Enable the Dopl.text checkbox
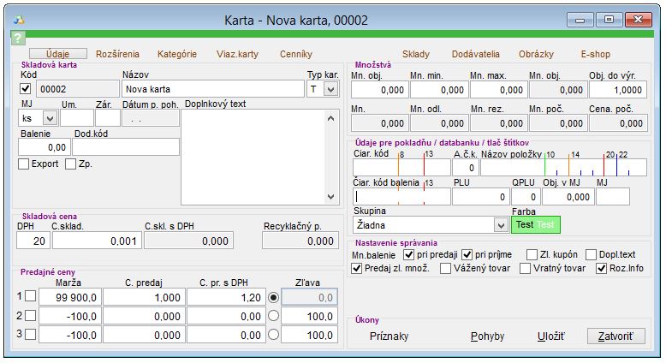This screenshot has width=666, height=363. tap(591, 254)
